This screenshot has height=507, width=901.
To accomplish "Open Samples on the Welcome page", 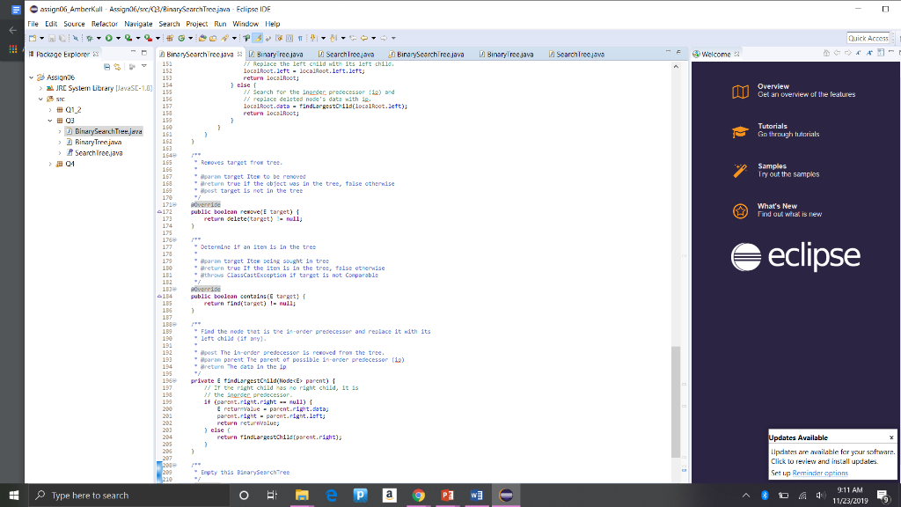I will (776, 170).
